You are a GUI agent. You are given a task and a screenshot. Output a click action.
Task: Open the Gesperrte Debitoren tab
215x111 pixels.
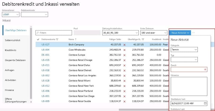[x=15, y=60]
